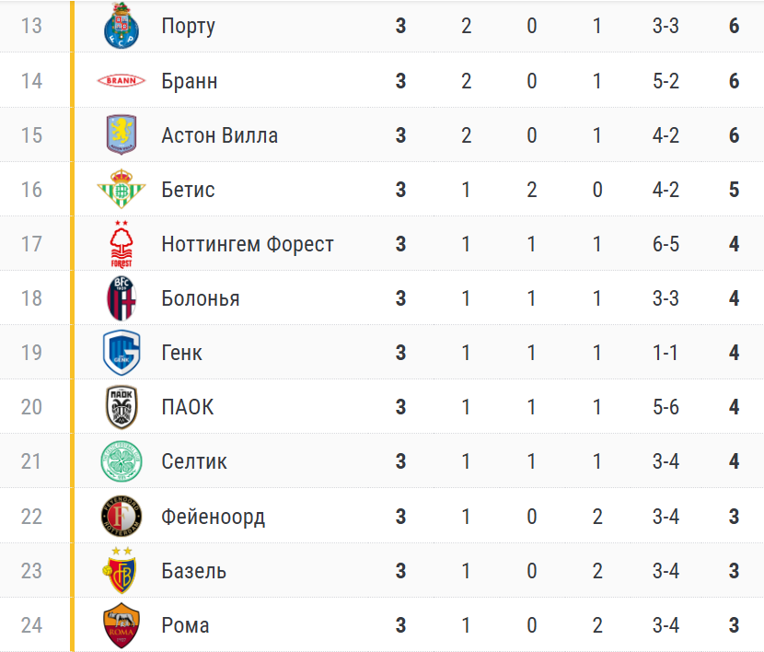Open the Ноттингем Форест team link
The width and height of the screenshot is (764, 652).
tap(247, 244)
